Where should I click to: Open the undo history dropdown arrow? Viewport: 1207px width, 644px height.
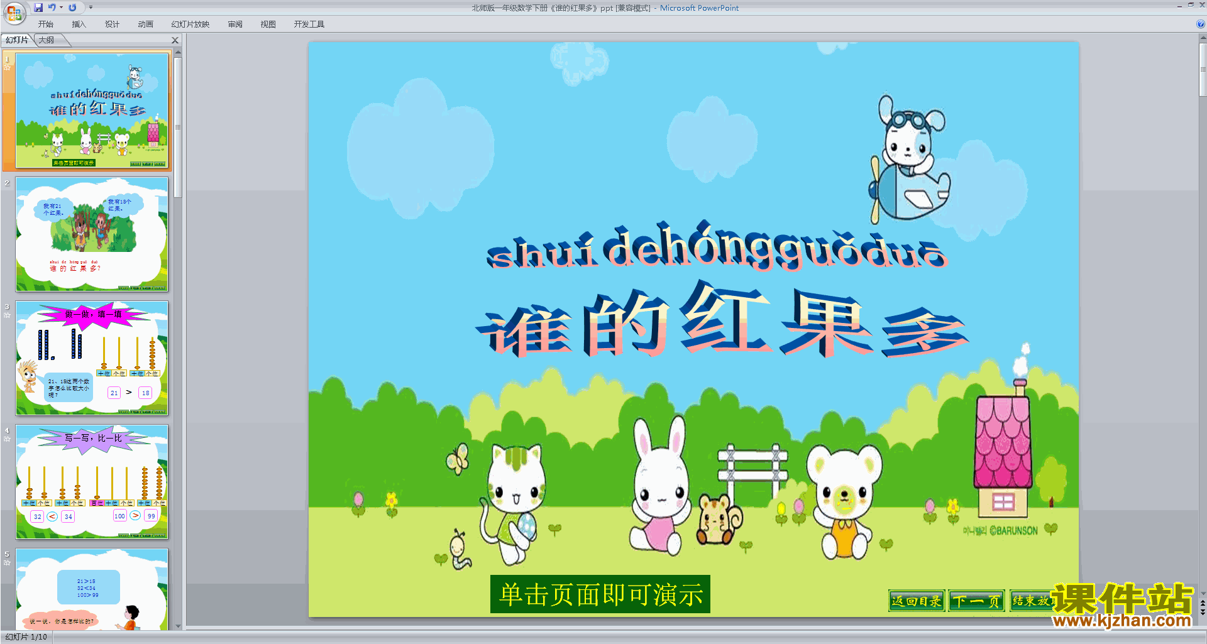61,8
